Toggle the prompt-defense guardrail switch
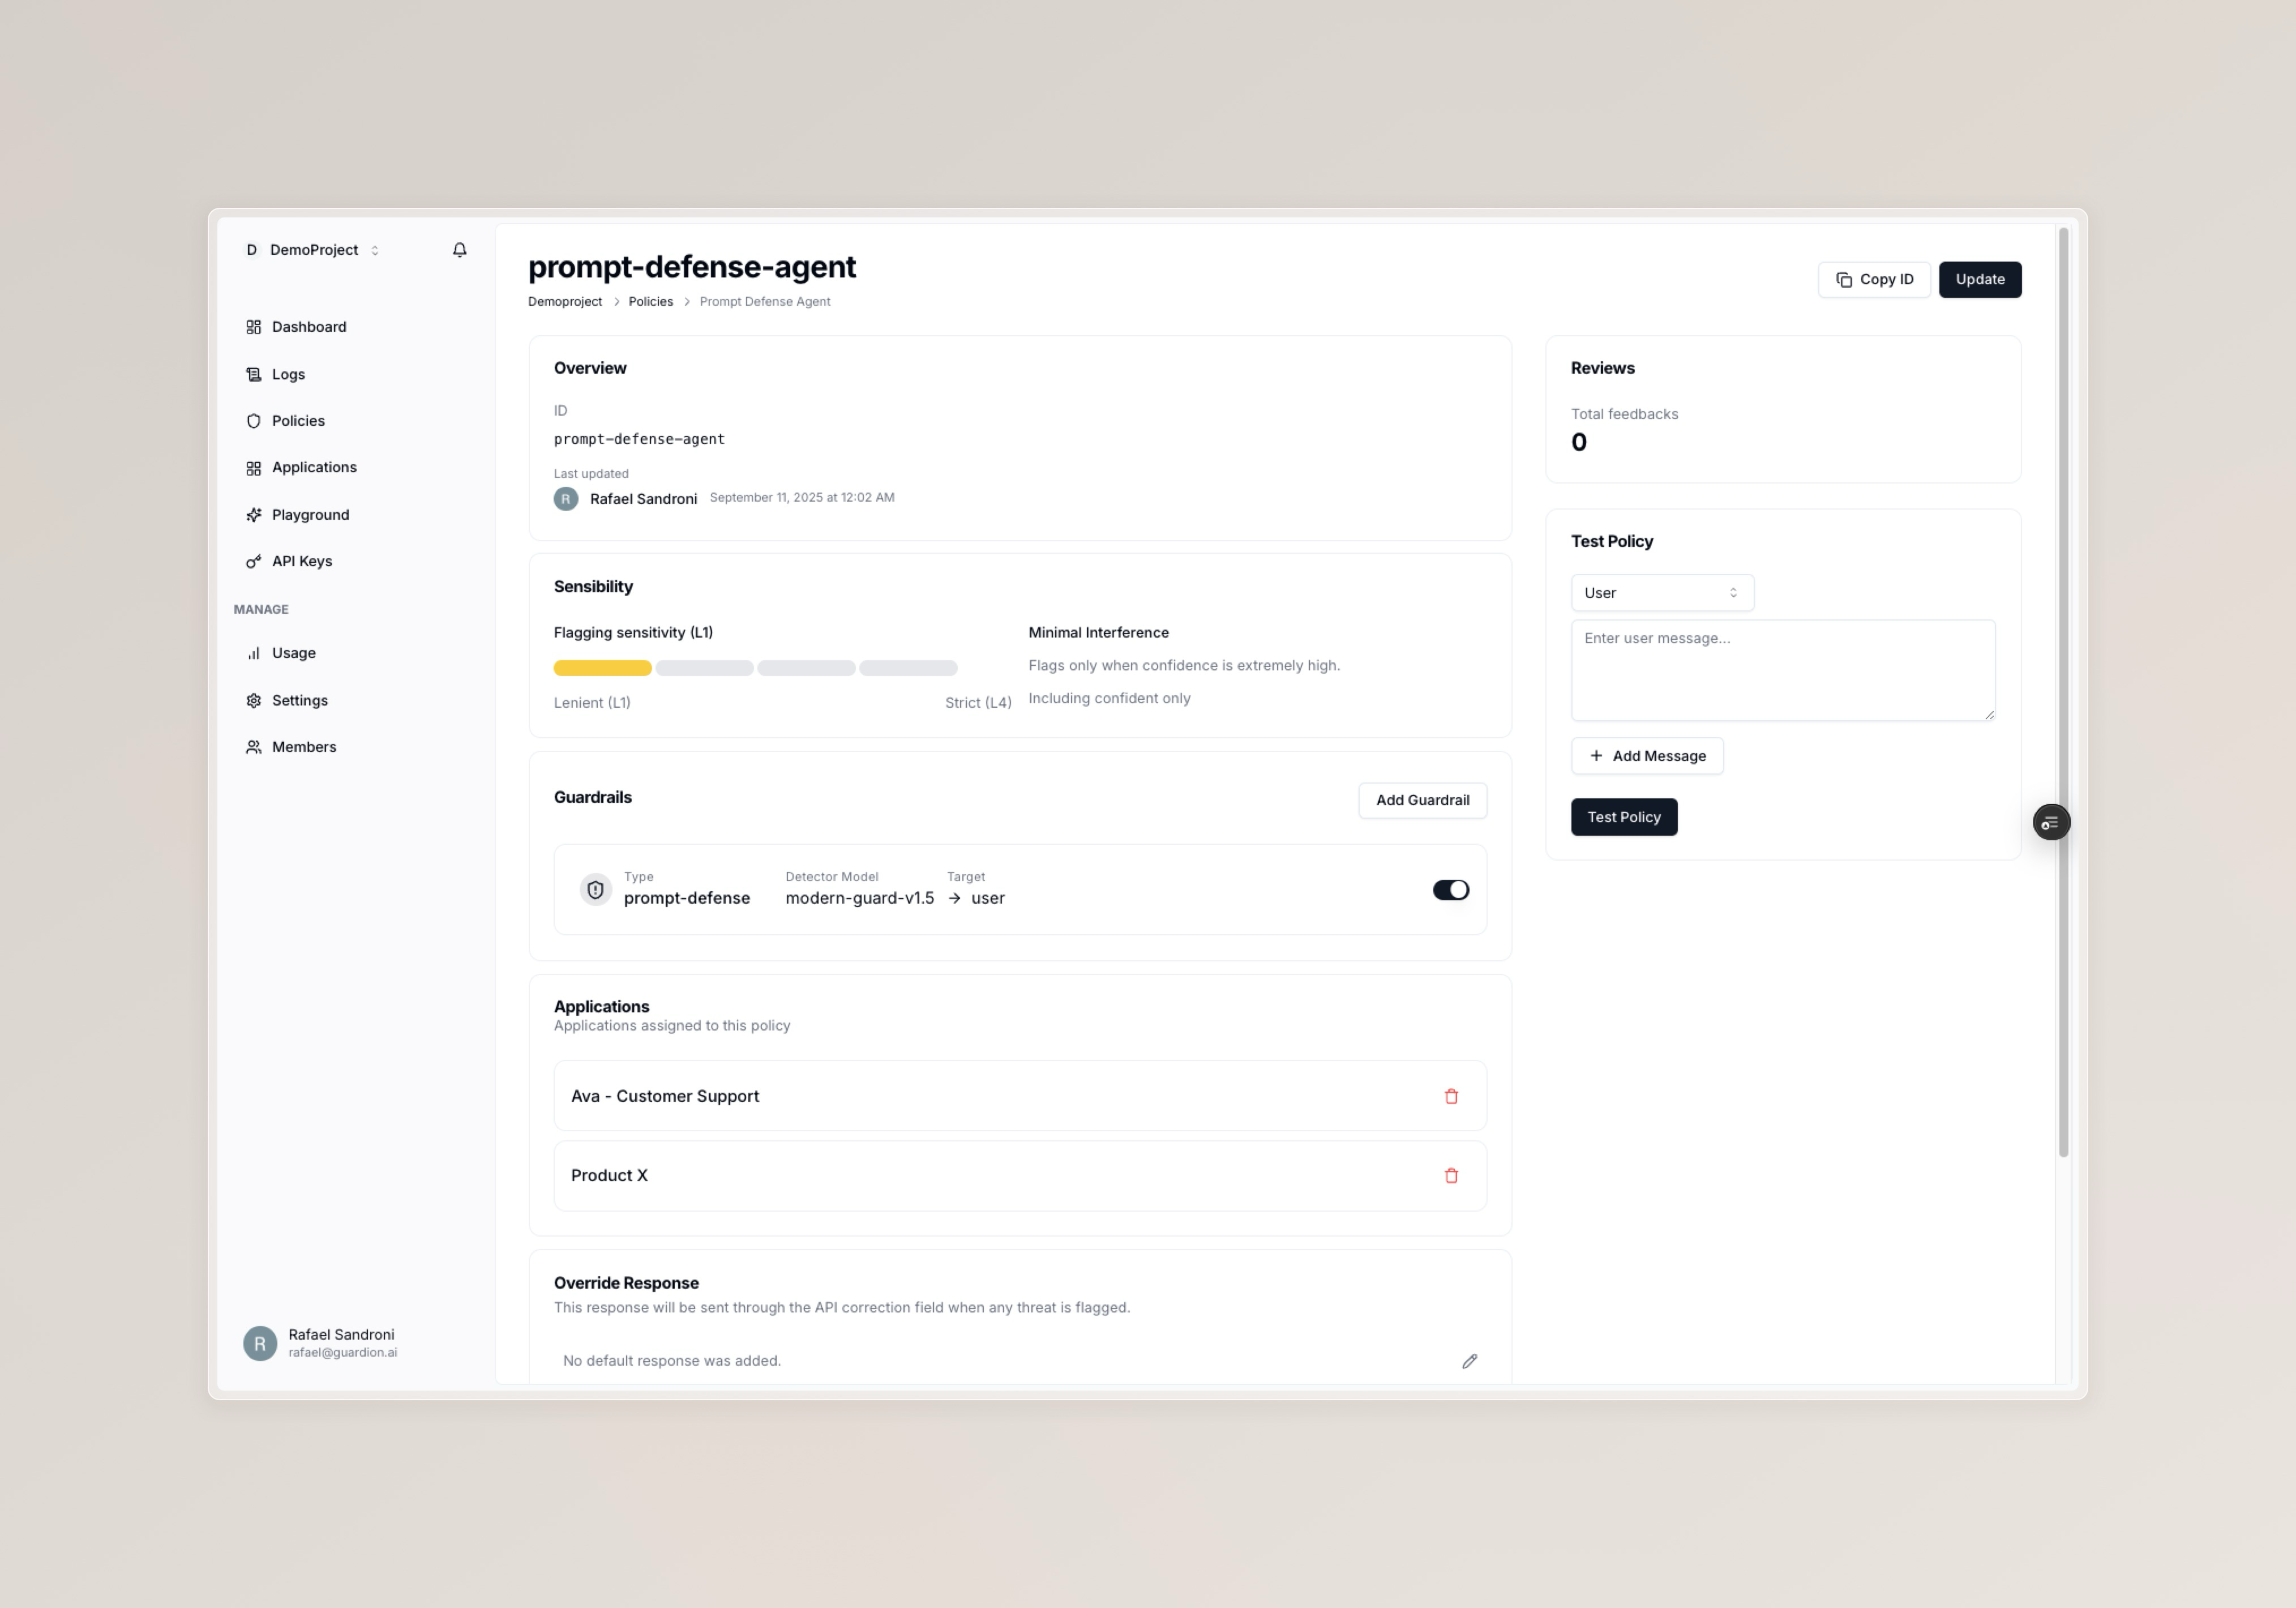The height and width of the screenshot is (1608, 2296). [x=1450, y=890]
